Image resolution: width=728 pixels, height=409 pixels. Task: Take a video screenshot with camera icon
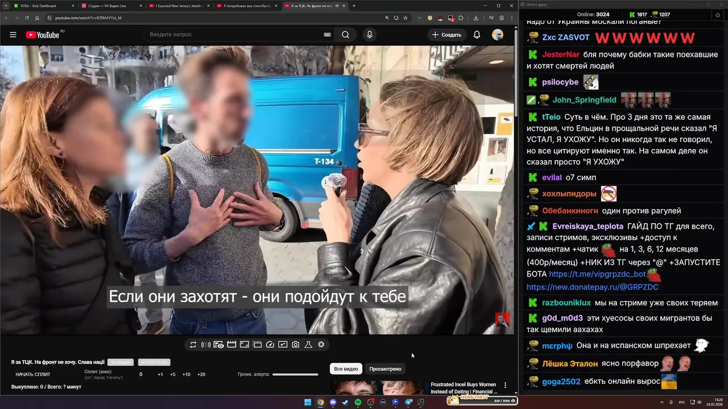pos(296,344)
